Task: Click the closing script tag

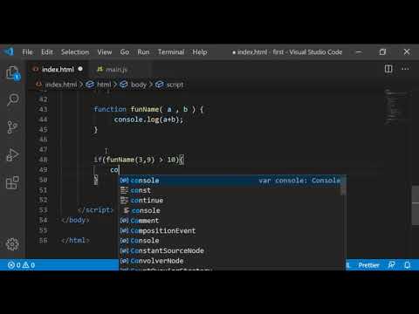Action: pos(95,210)
